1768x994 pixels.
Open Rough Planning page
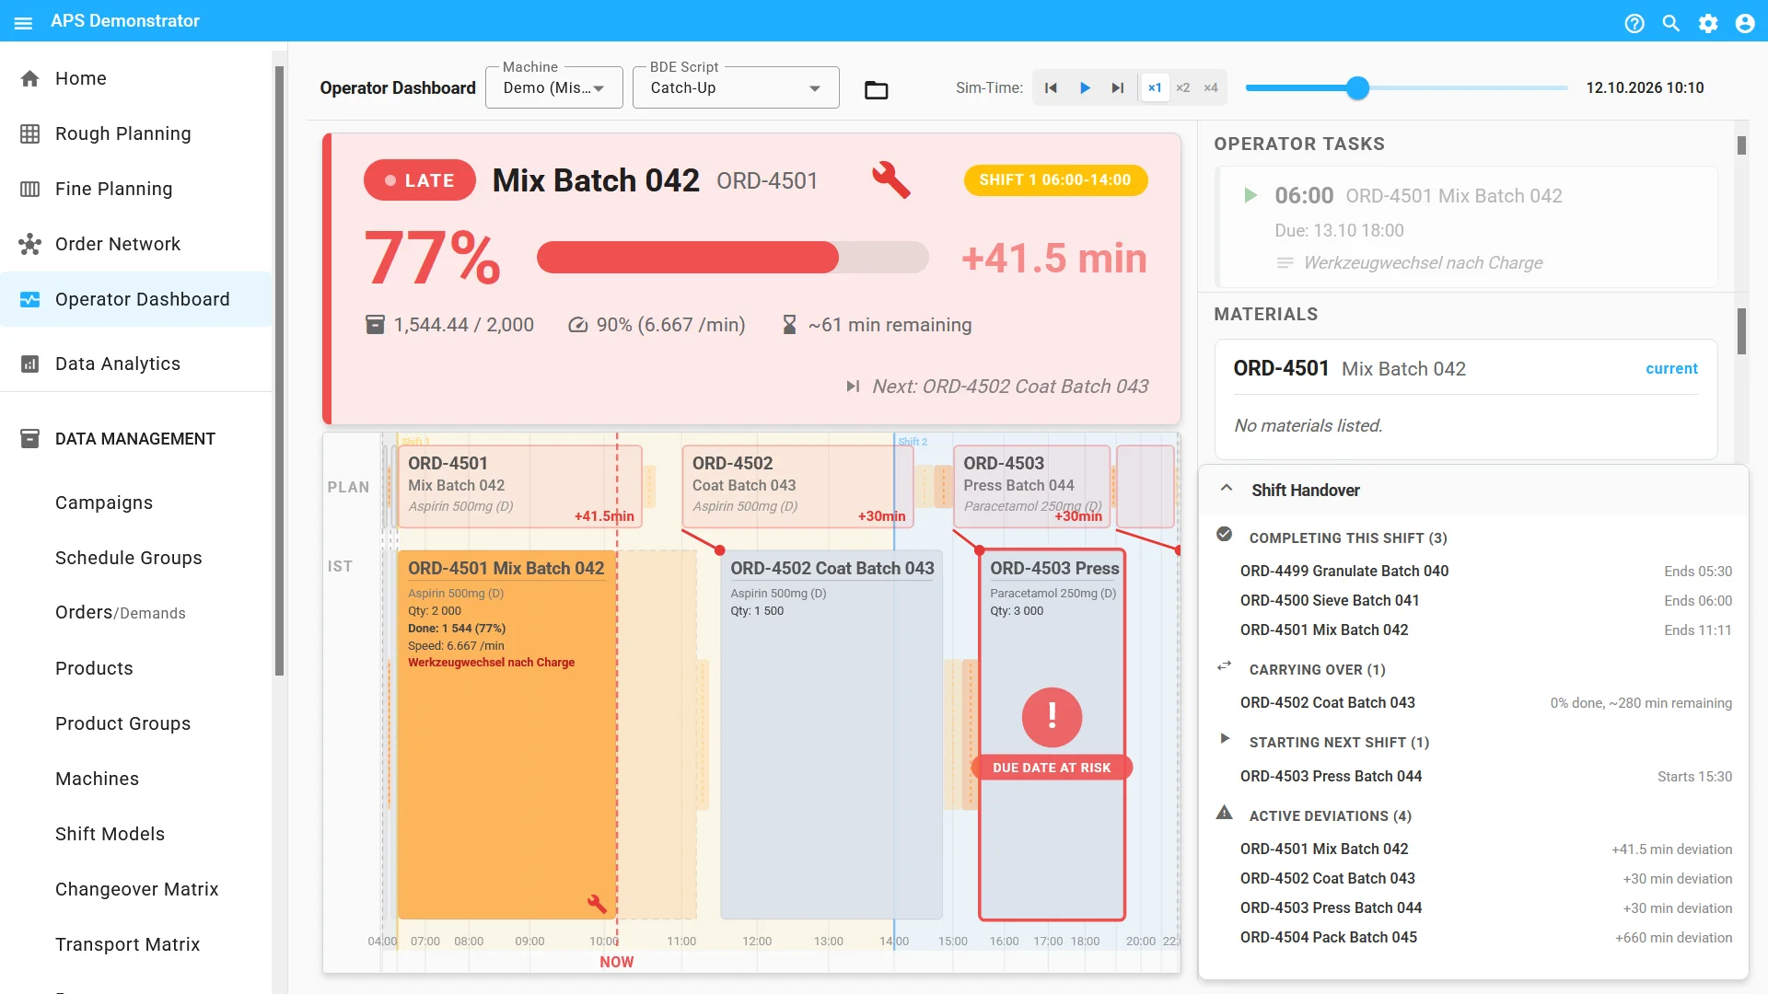pos(136,133)
